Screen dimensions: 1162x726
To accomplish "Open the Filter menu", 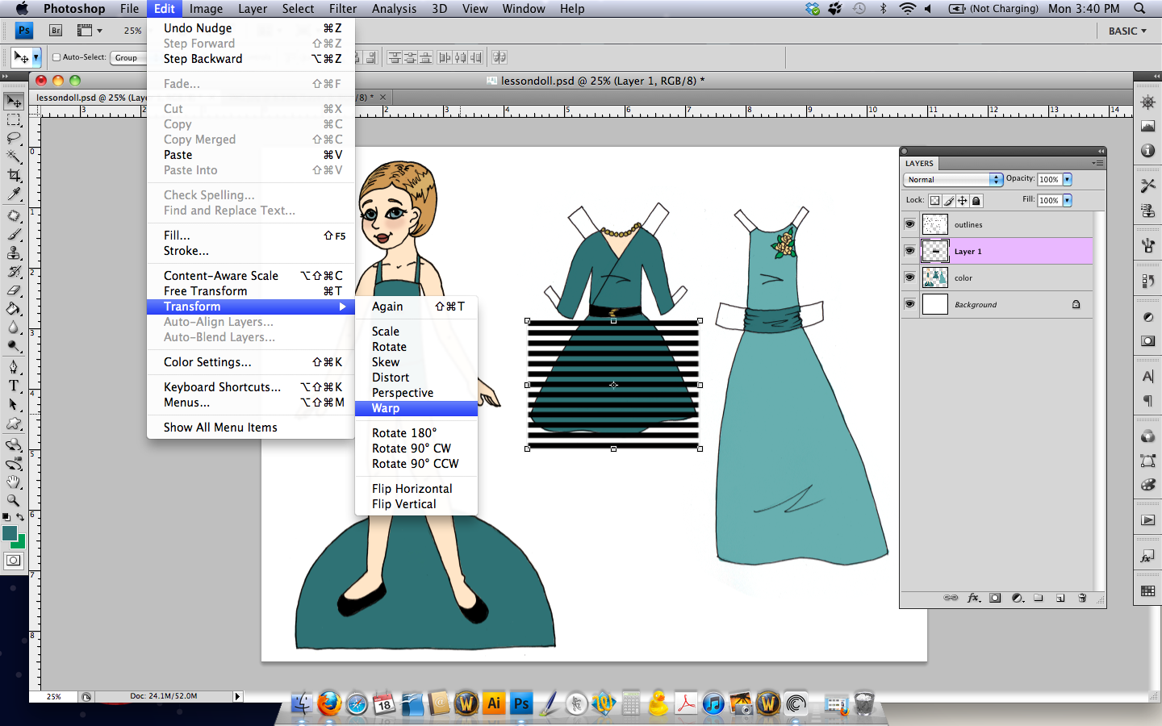I will (x=342, y=9).
